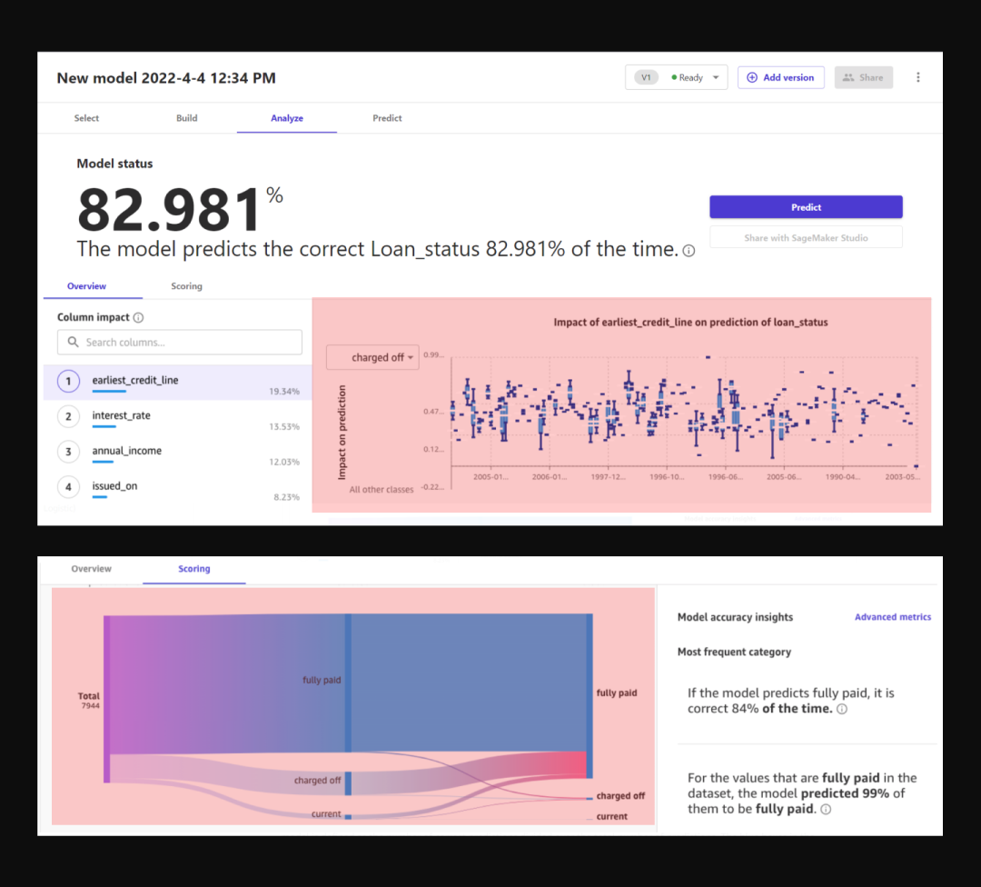Click the greyed Share button

pyautogui.click(x=864, y=77)
